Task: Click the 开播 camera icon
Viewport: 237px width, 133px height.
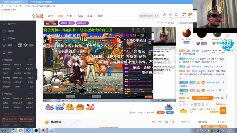Action: click(177, 15)
